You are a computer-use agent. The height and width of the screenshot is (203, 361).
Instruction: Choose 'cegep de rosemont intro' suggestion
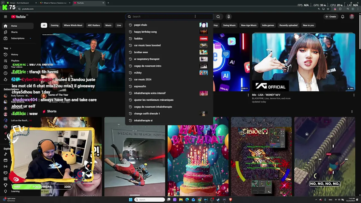[x=169, y=66]
